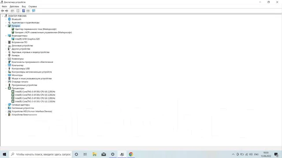Select the Мониторы display icon
This screenshot has width=282, height=158.
click(9, 75)
